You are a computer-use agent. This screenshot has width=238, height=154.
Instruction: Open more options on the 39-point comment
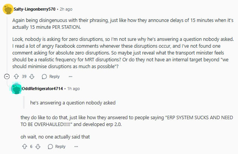pyautogui.click(x=70, y=76)
